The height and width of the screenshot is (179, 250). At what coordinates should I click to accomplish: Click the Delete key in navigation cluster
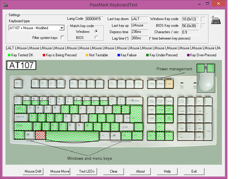(x=151, y=118)
